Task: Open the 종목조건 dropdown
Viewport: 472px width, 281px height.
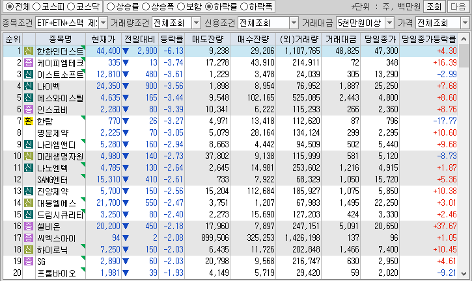Action: point(104,23)
